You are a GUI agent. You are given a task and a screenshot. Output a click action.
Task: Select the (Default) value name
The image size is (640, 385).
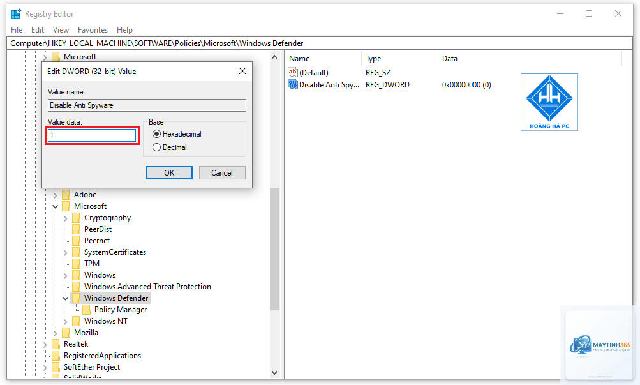click(x=313, y=73)
